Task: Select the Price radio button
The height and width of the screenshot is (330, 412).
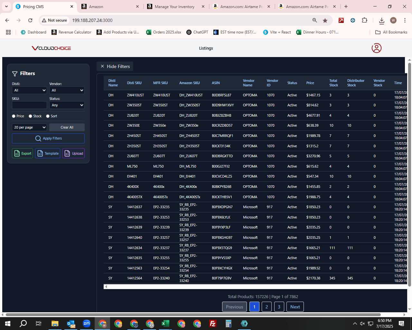Action: tap(14, 116)
